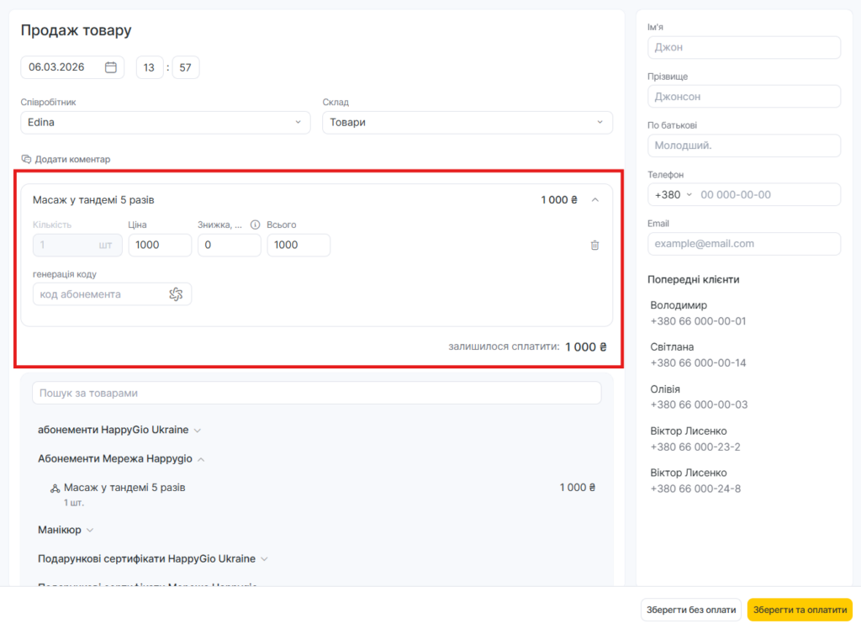The width and height of the screenshot is (861, 629).
Task: Open the Склад dropdown showing Товари
Action: pos(467,122)
